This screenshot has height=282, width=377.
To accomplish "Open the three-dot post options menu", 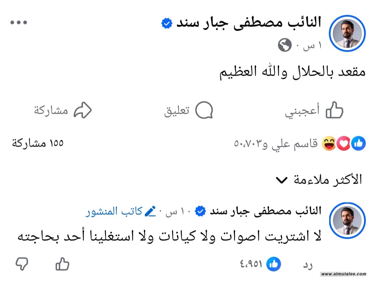I will tap(19, 22).
